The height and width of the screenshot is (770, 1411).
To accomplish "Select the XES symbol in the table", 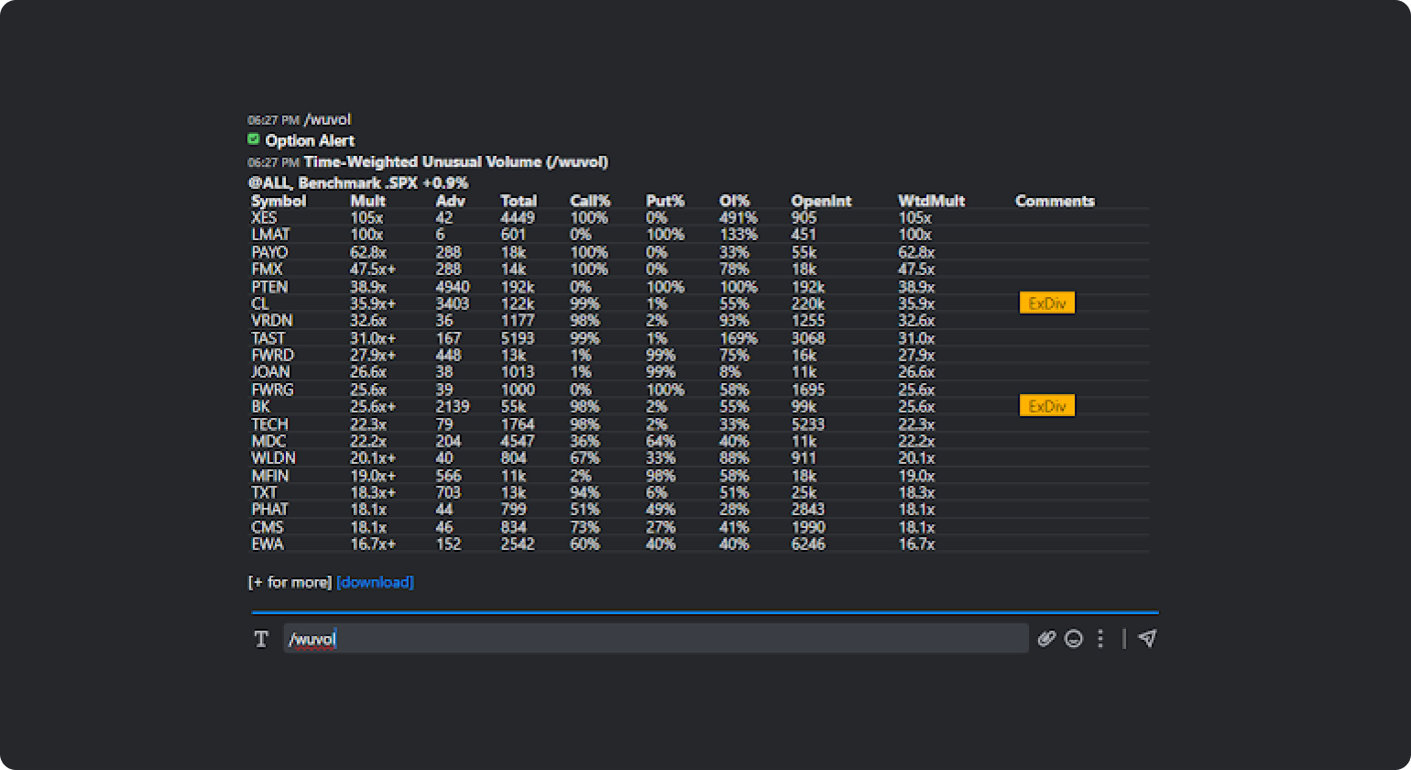I will click(264, 218).
